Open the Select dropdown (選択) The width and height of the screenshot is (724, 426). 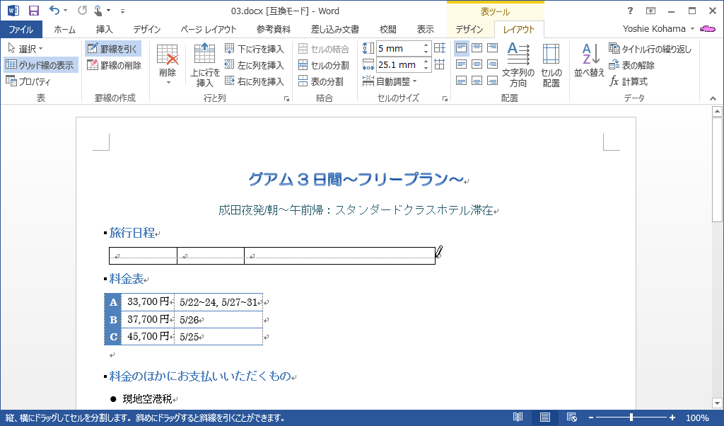[x=25, y=49]
